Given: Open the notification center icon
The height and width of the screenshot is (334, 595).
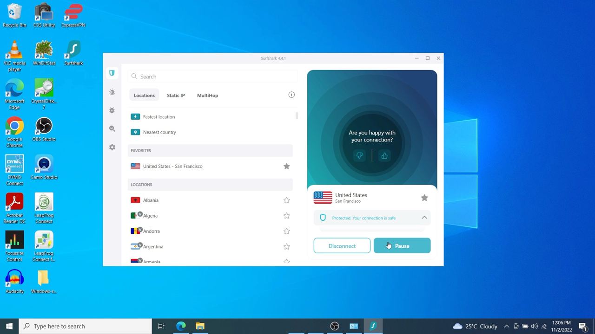Looking at the screenshot, I should (583, 326).
